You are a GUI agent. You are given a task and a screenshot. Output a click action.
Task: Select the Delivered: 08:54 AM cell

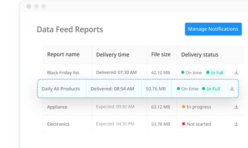click(x=112, y=89)
